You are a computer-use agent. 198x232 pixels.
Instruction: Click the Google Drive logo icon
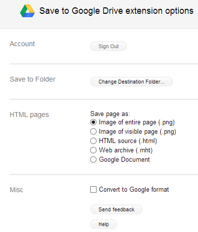[x=27, y=11]
